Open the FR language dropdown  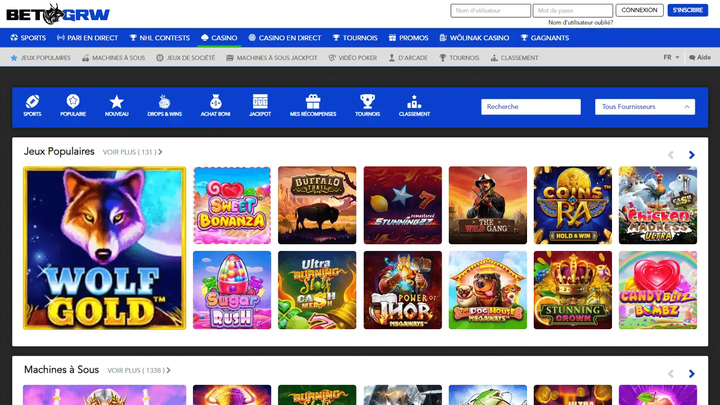671,57
